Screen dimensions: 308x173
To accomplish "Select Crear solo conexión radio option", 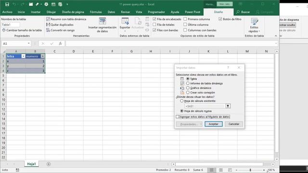I will (188, 92).
